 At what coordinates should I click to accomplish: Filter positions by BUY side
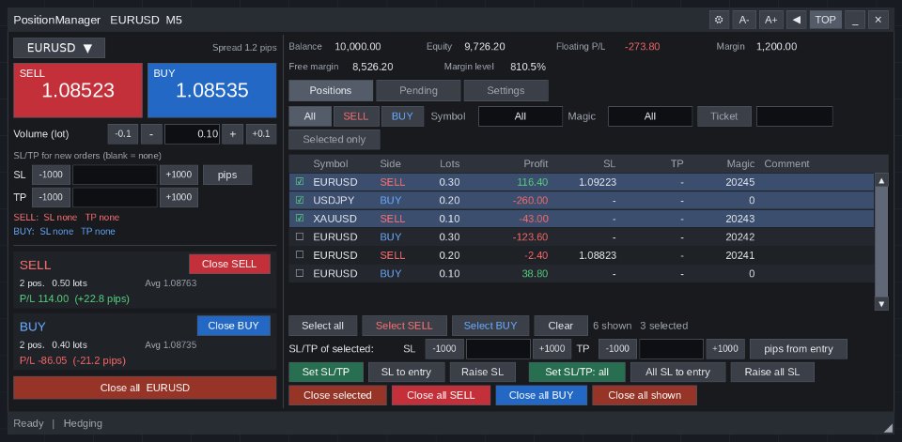pyautogui.click(x=402, y=116)
